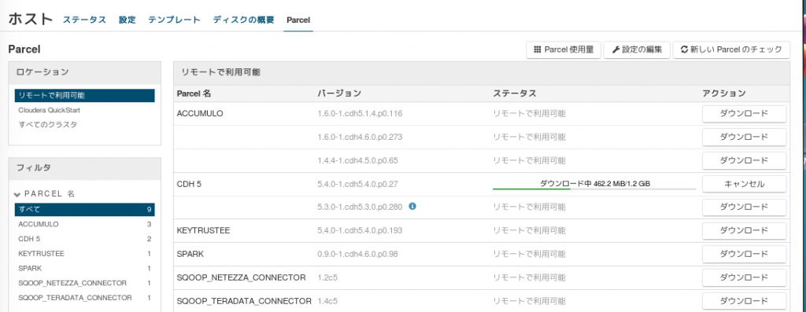
Task: Click the ステータス column header
Action: 515,94
